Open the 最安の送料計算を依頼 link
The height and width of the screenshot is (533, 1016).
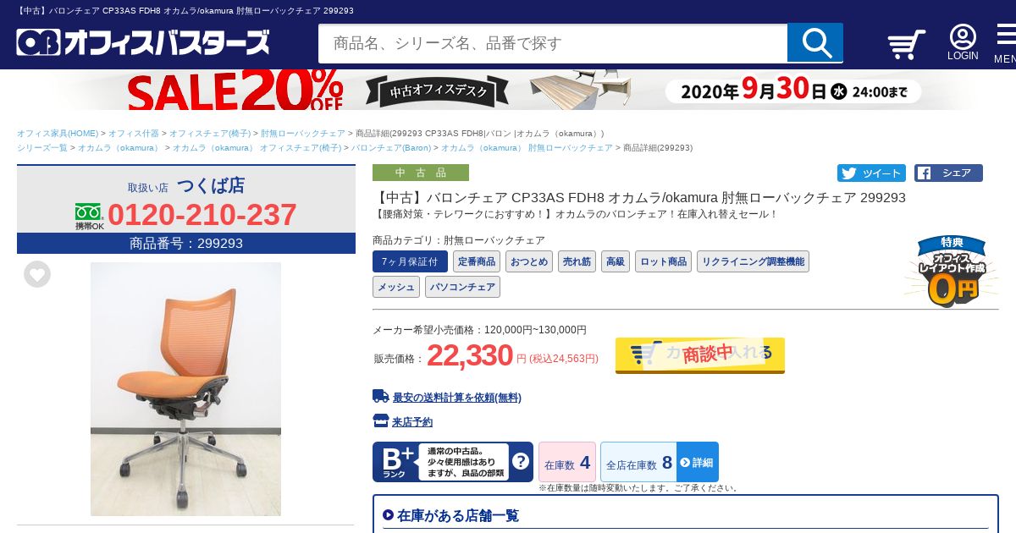click(x=456, y=398)
